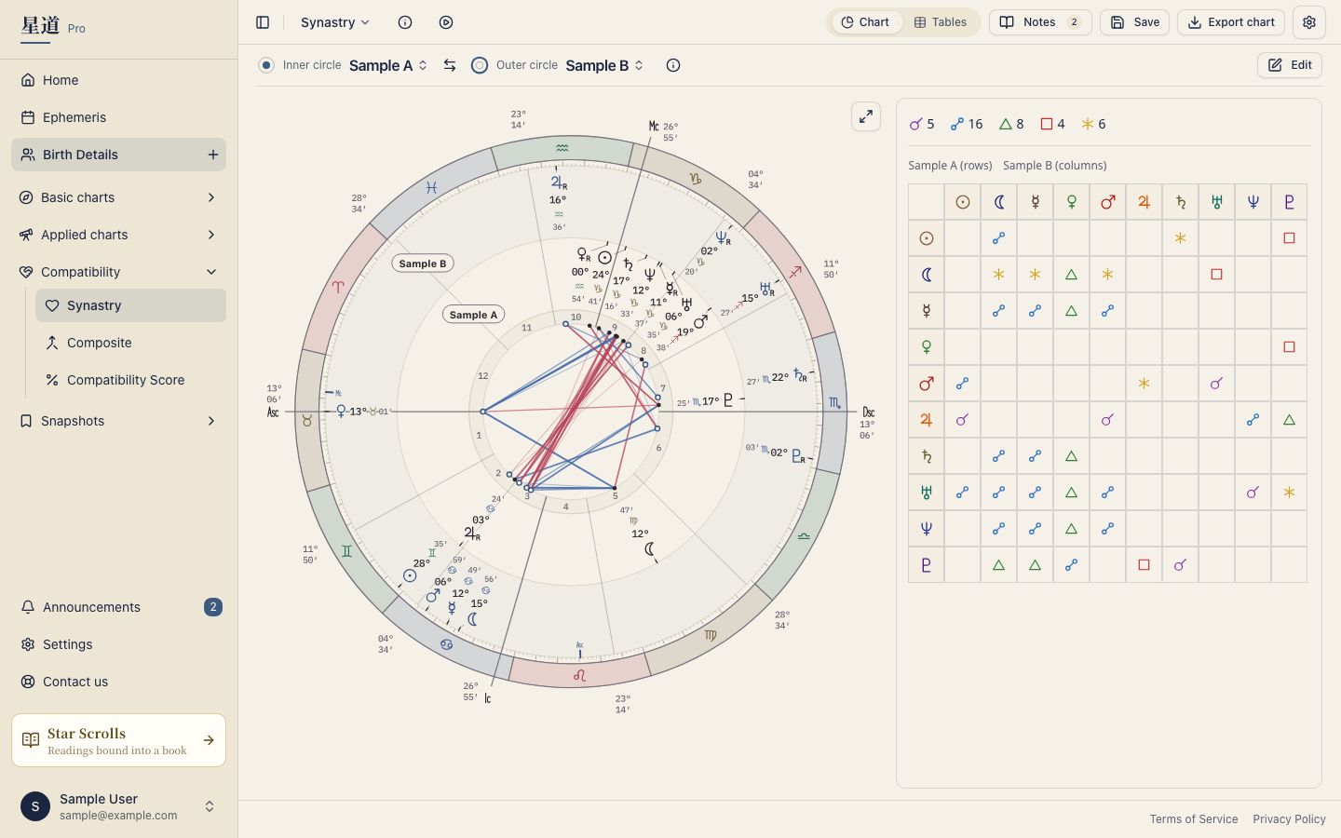The width and height of the screenshot is (1341, 838).
Task: Click the conjunction count 5 legend
Action: pos(922,124)
